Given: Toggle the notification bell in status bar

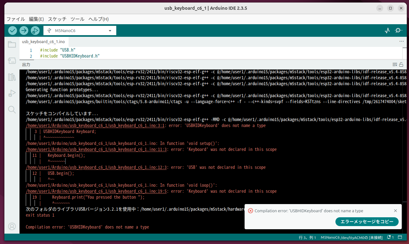Looking at the screenshot, I should pos(390,237).
